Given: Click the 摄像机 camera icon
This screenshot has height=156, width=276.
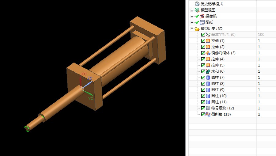Looking at the screenshot, I should coord(202,16).
